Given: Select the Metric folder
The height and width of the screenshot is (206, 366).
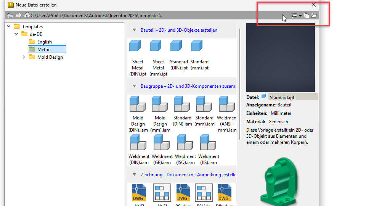Looking at the screenshot, I should (47, 49).
